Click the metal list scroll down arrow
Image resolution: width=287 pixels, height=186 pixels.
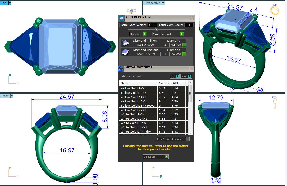pyautogui.click(x=190, y=133)
